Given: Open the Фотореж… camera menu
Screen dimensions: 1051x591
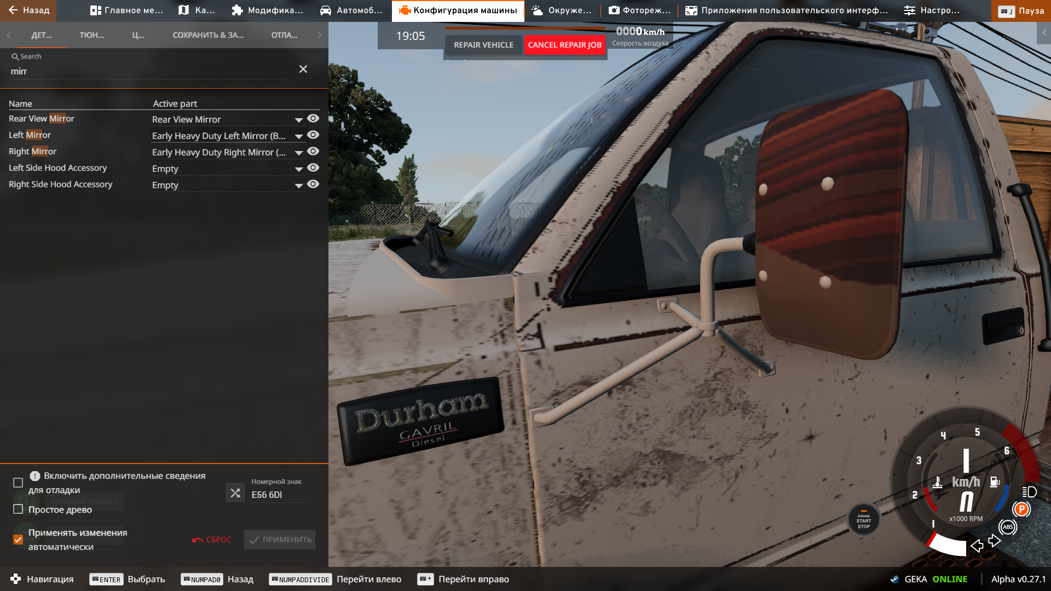Looking at the screenshot, I should pos(639,10).
